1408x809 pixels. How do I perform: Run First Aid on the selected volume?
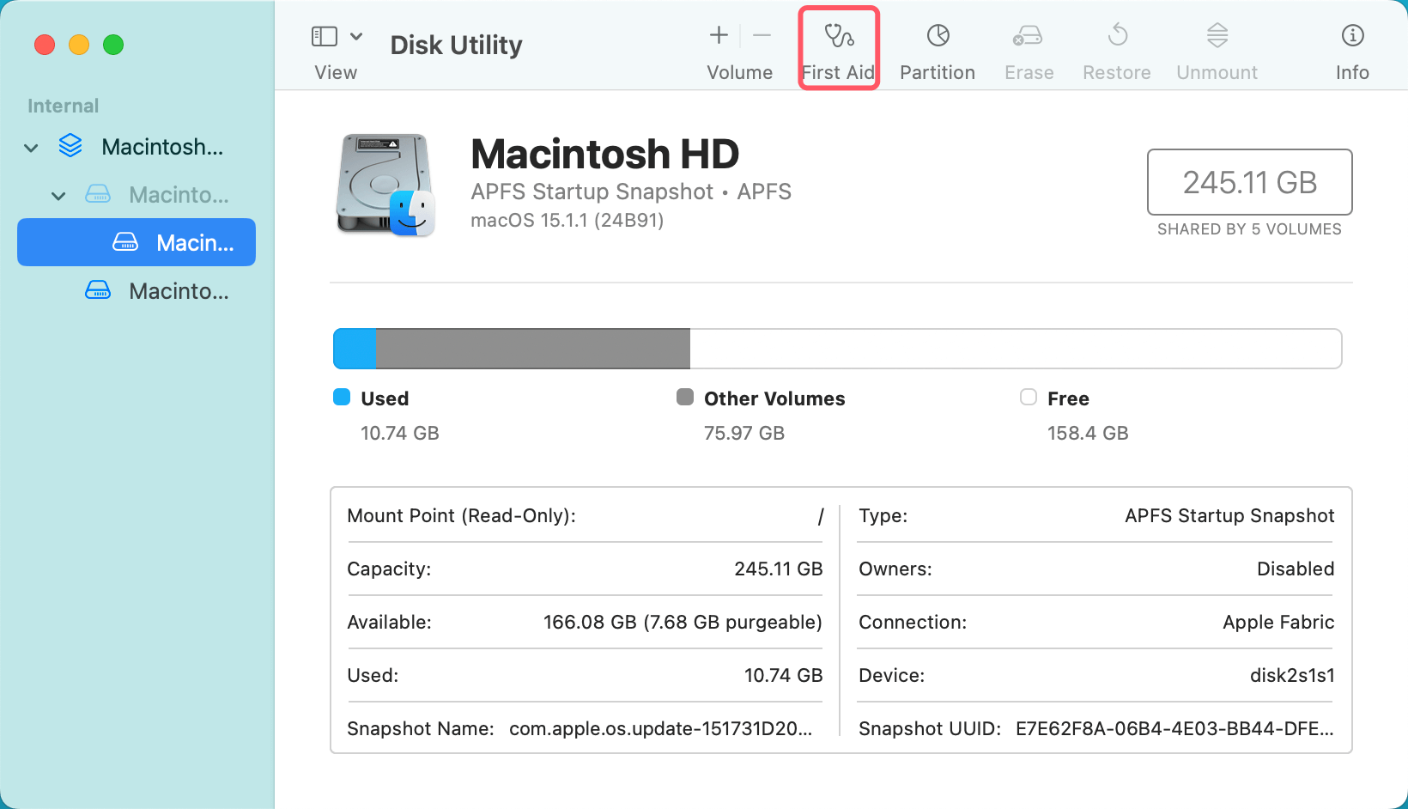click(x=838, y=47)
